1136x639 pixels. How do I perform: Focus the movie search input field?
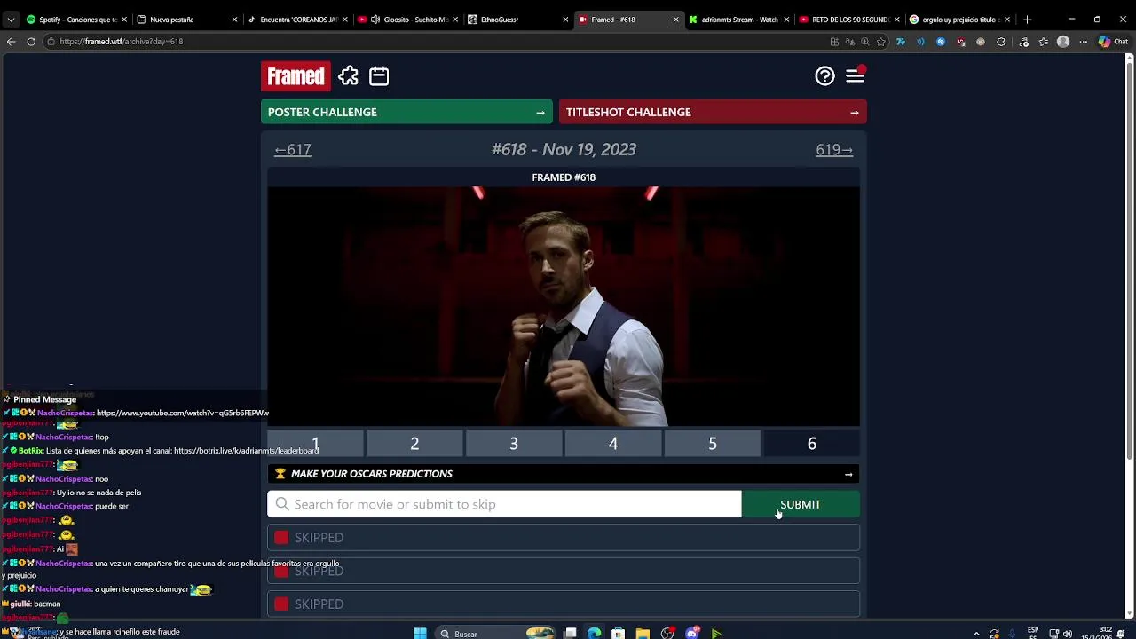pyautogui.click(x=504, y=504)
